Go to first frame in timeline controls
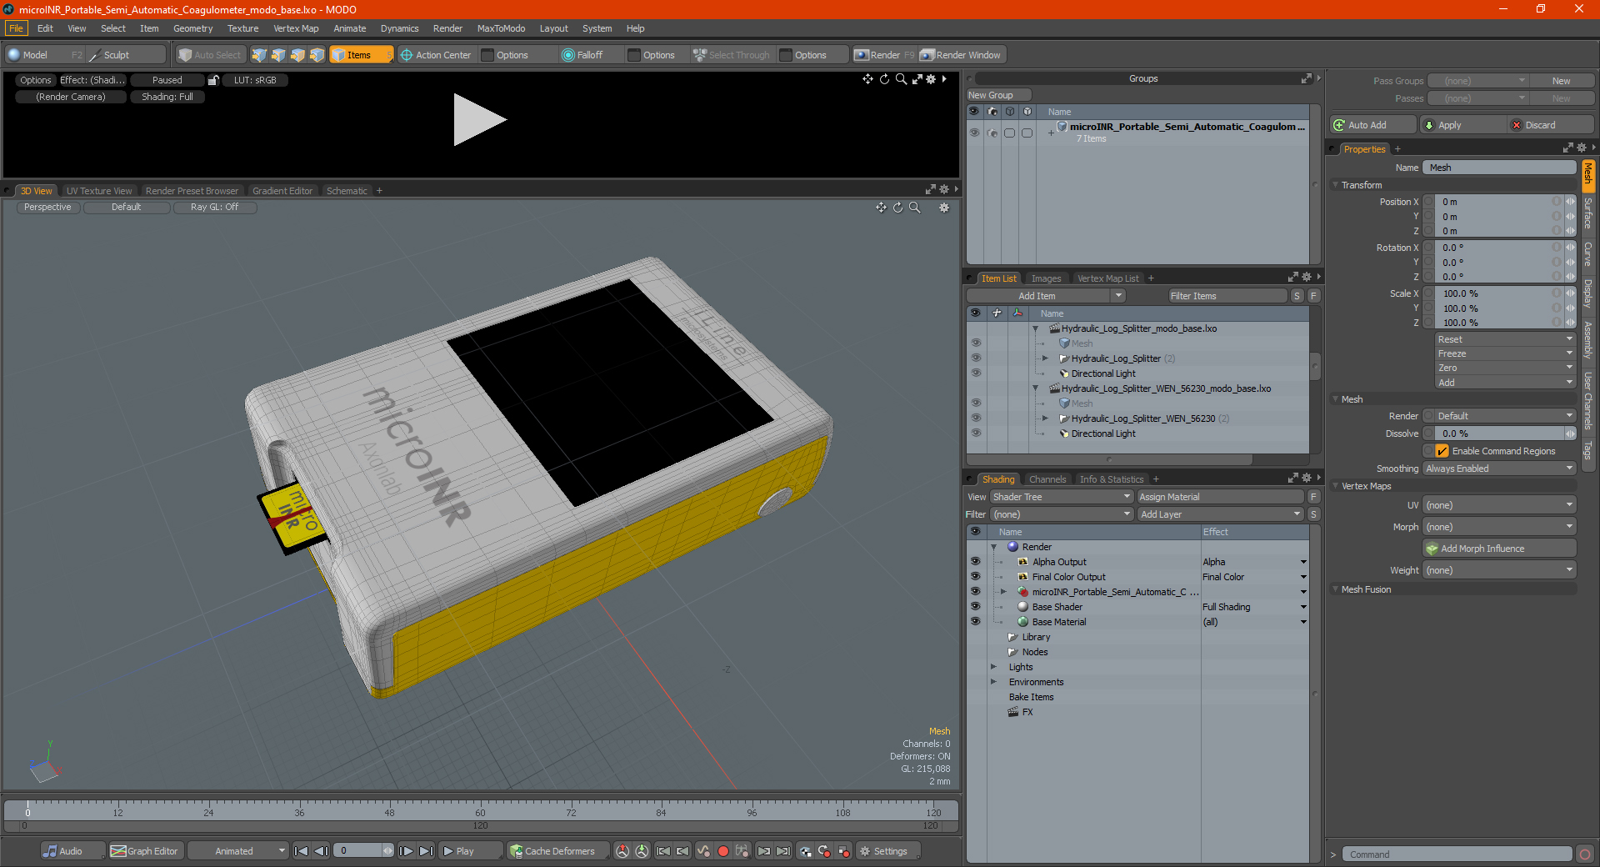 (302, 851)
